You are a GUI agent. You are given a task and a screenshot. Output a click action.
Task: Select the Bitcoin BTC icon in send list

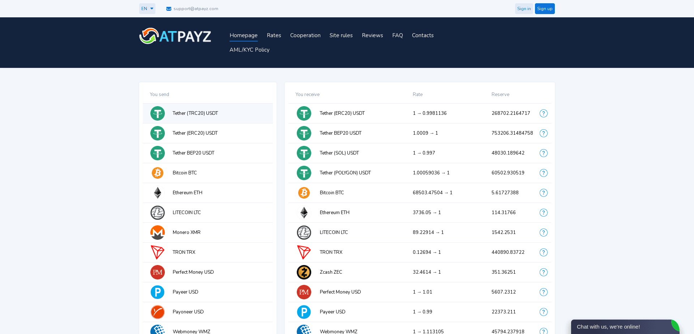[157, 173]
